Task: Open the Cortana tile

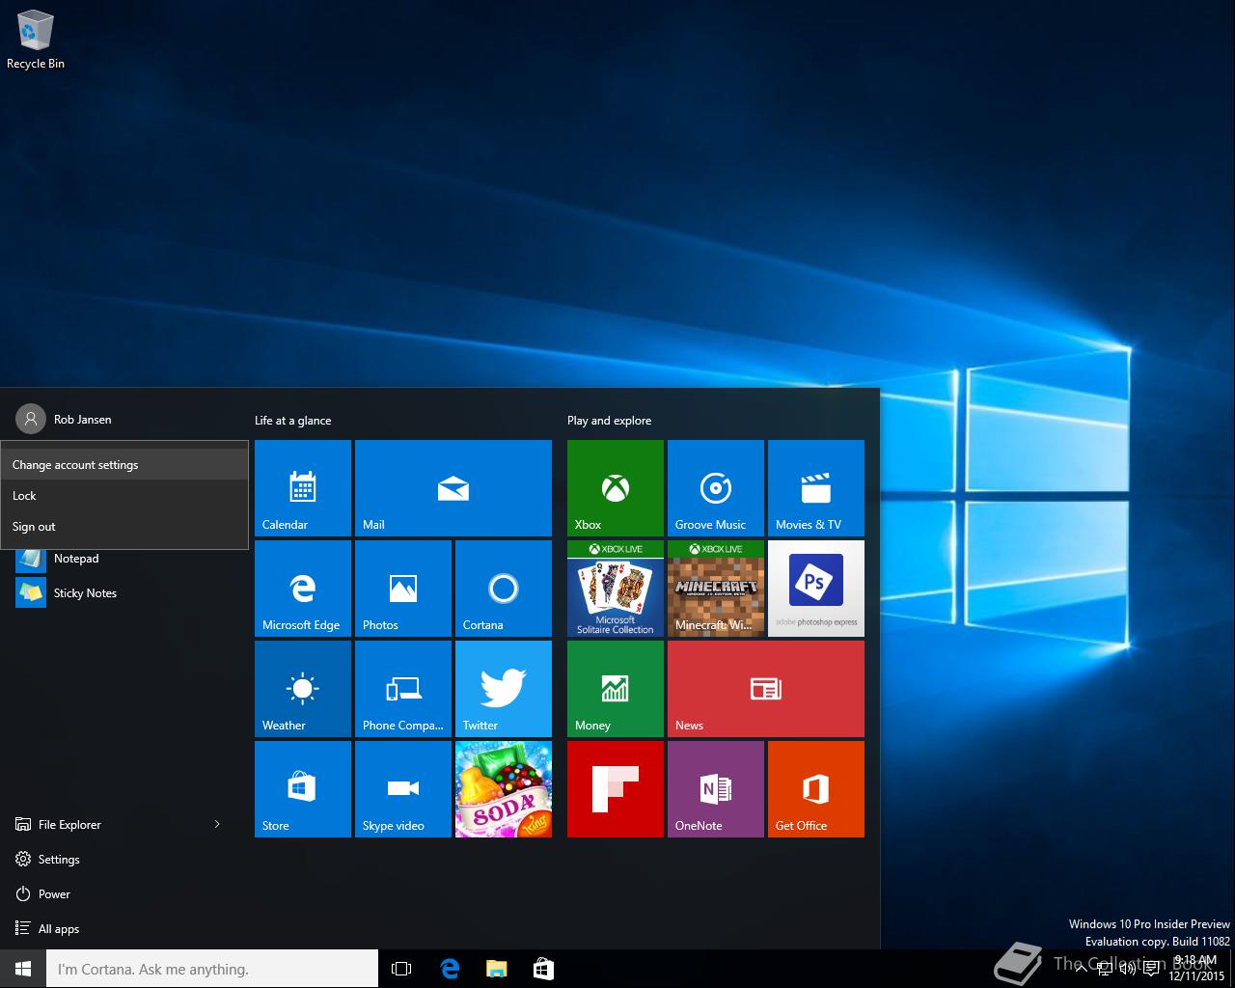Action: coord(504,589)
